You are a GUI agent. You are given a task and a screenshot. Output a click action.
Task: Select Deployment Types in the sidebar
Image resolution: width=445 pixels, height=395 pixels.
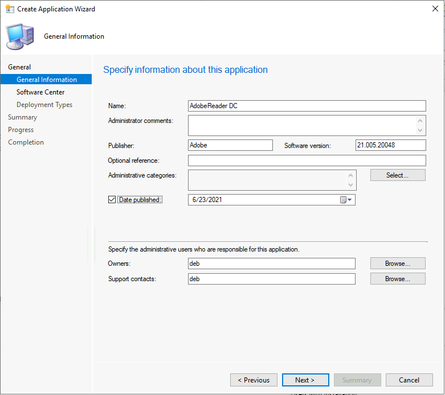[44, 105]
